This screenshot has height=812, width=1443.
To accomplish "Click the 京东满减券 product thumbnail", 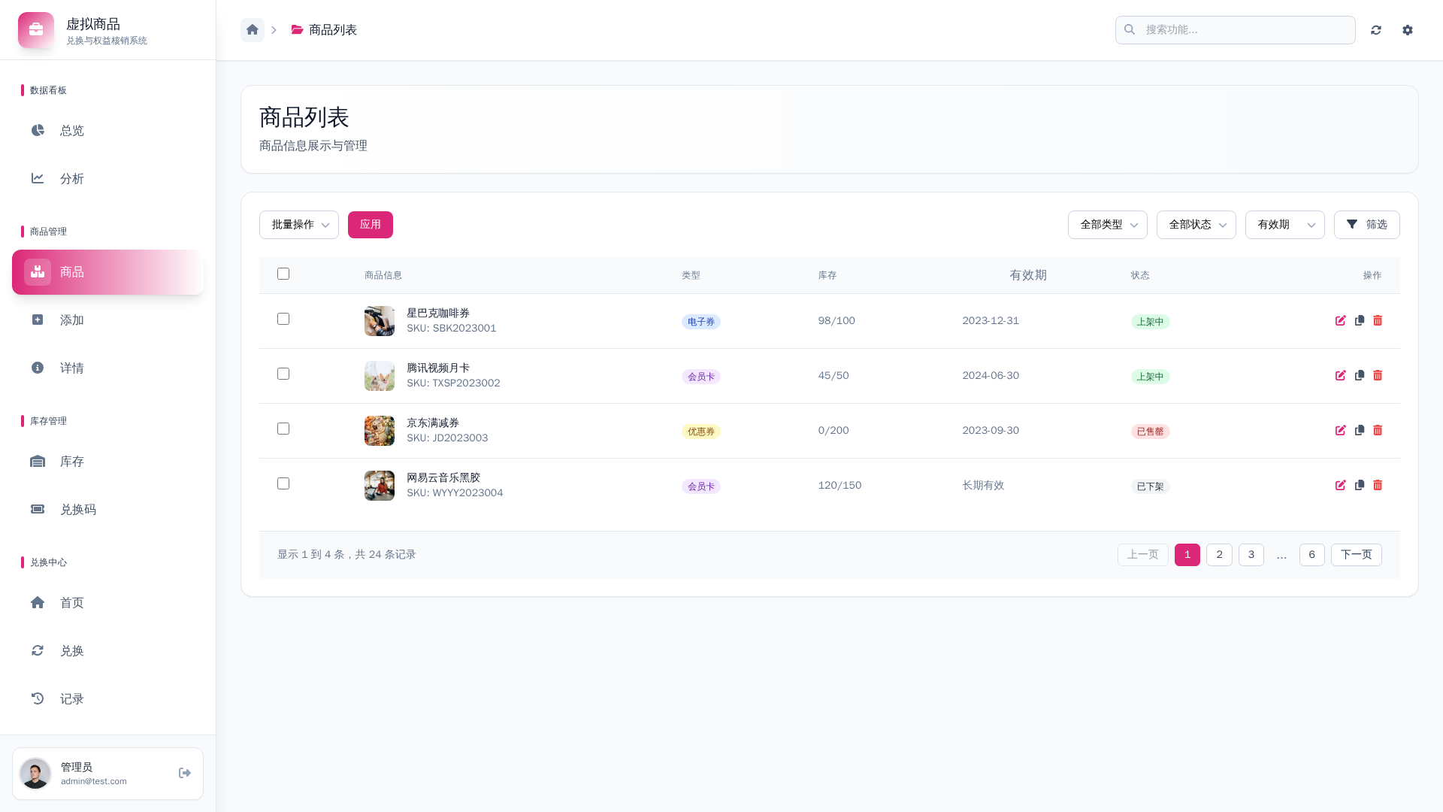I will [x=380, y=431].
